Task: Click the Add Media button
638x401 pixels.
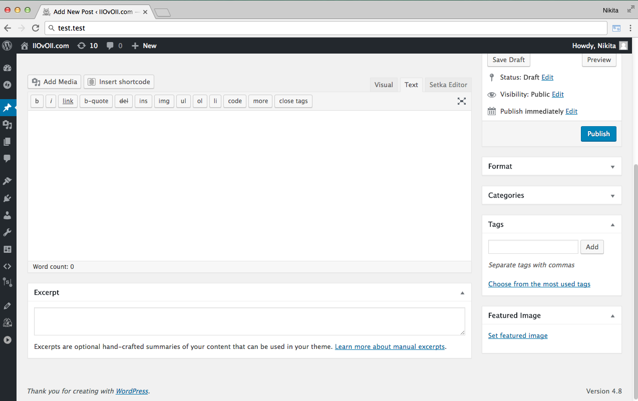Action: click(x=55, y=82)
